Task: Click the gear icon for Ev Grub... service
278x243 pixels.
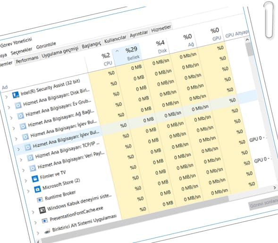Action: (21, 116)
